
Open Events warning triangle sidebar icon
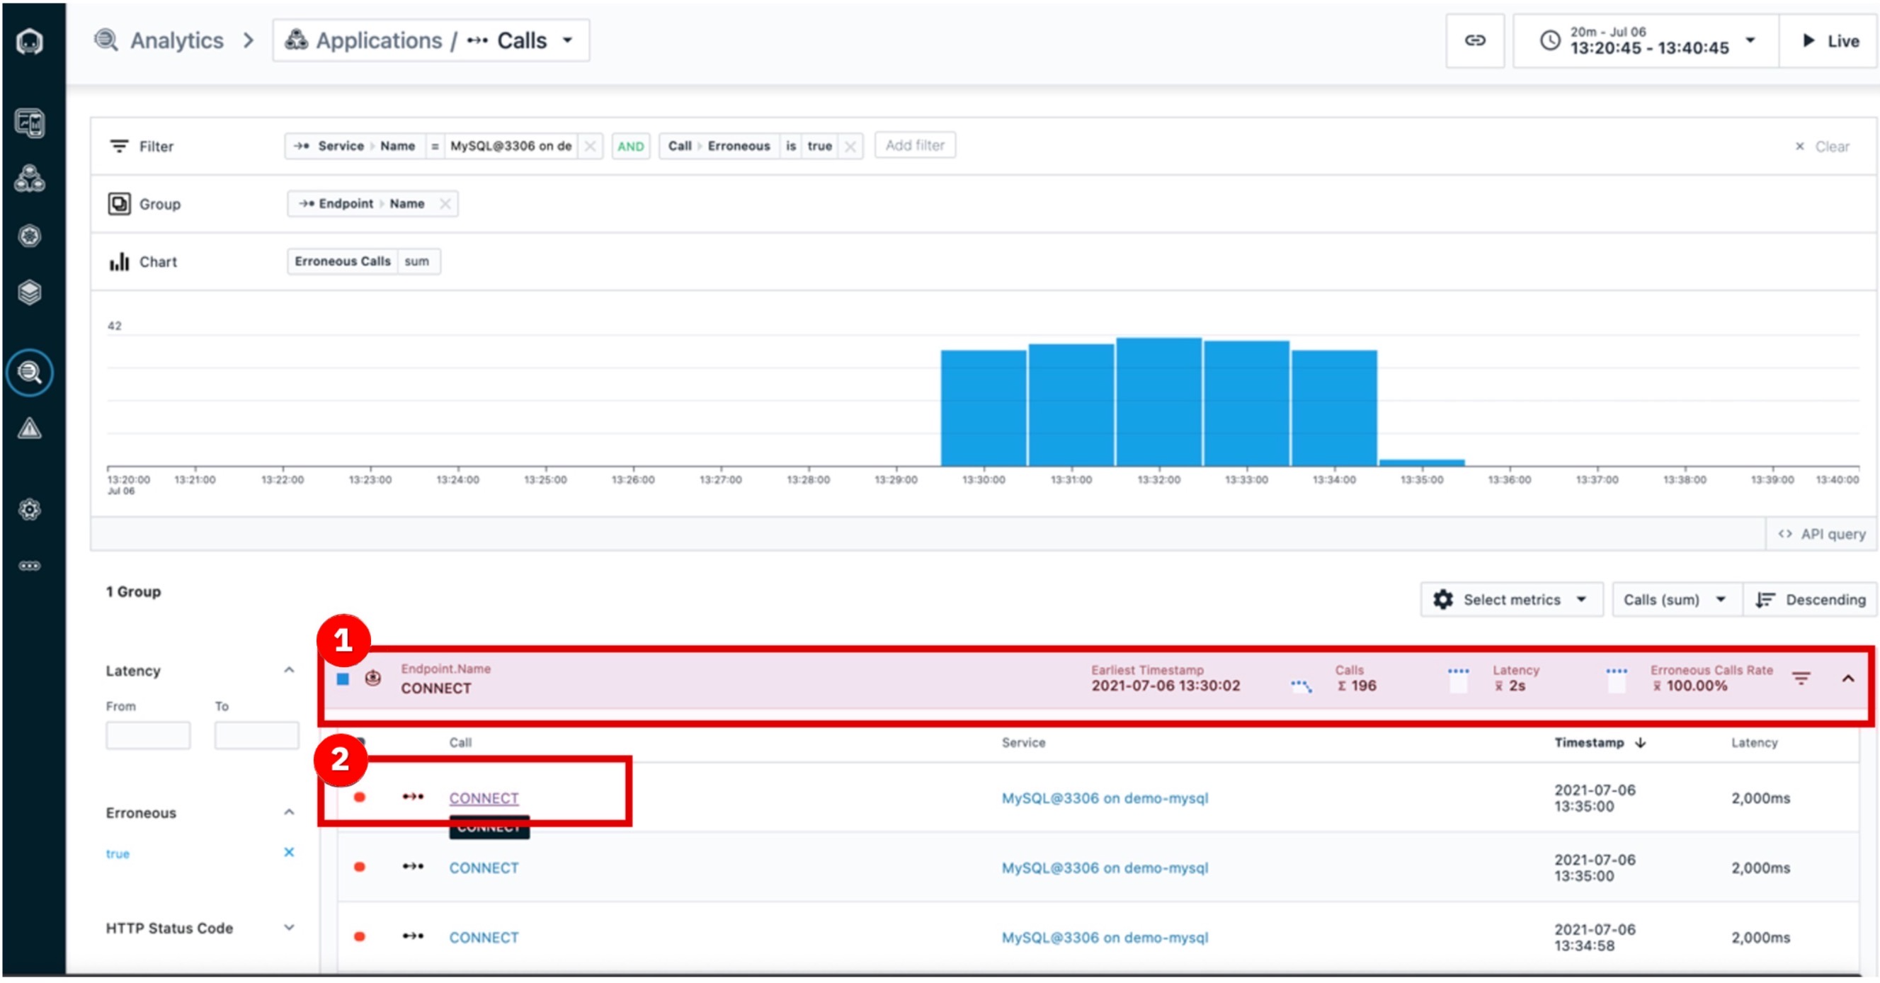[29, 428]
